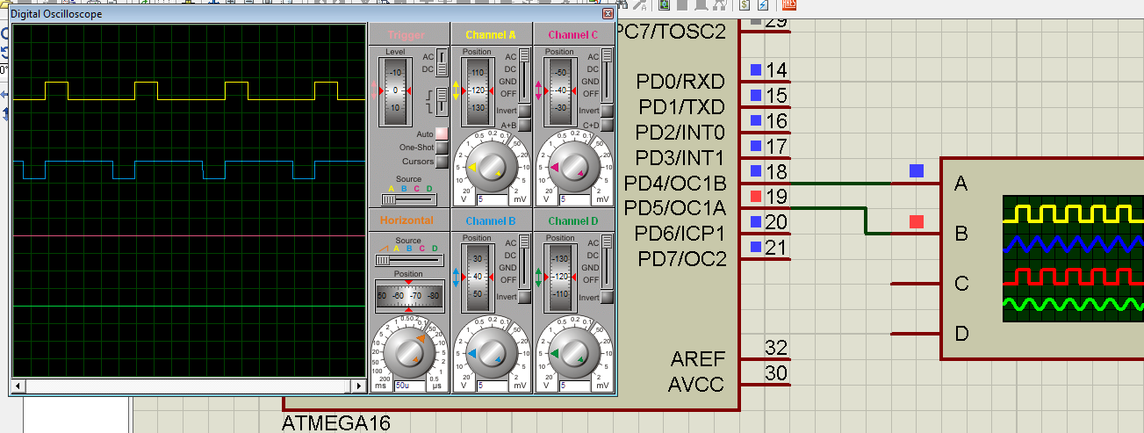Close the Digital Oscilloscope window

pos(608,14)
